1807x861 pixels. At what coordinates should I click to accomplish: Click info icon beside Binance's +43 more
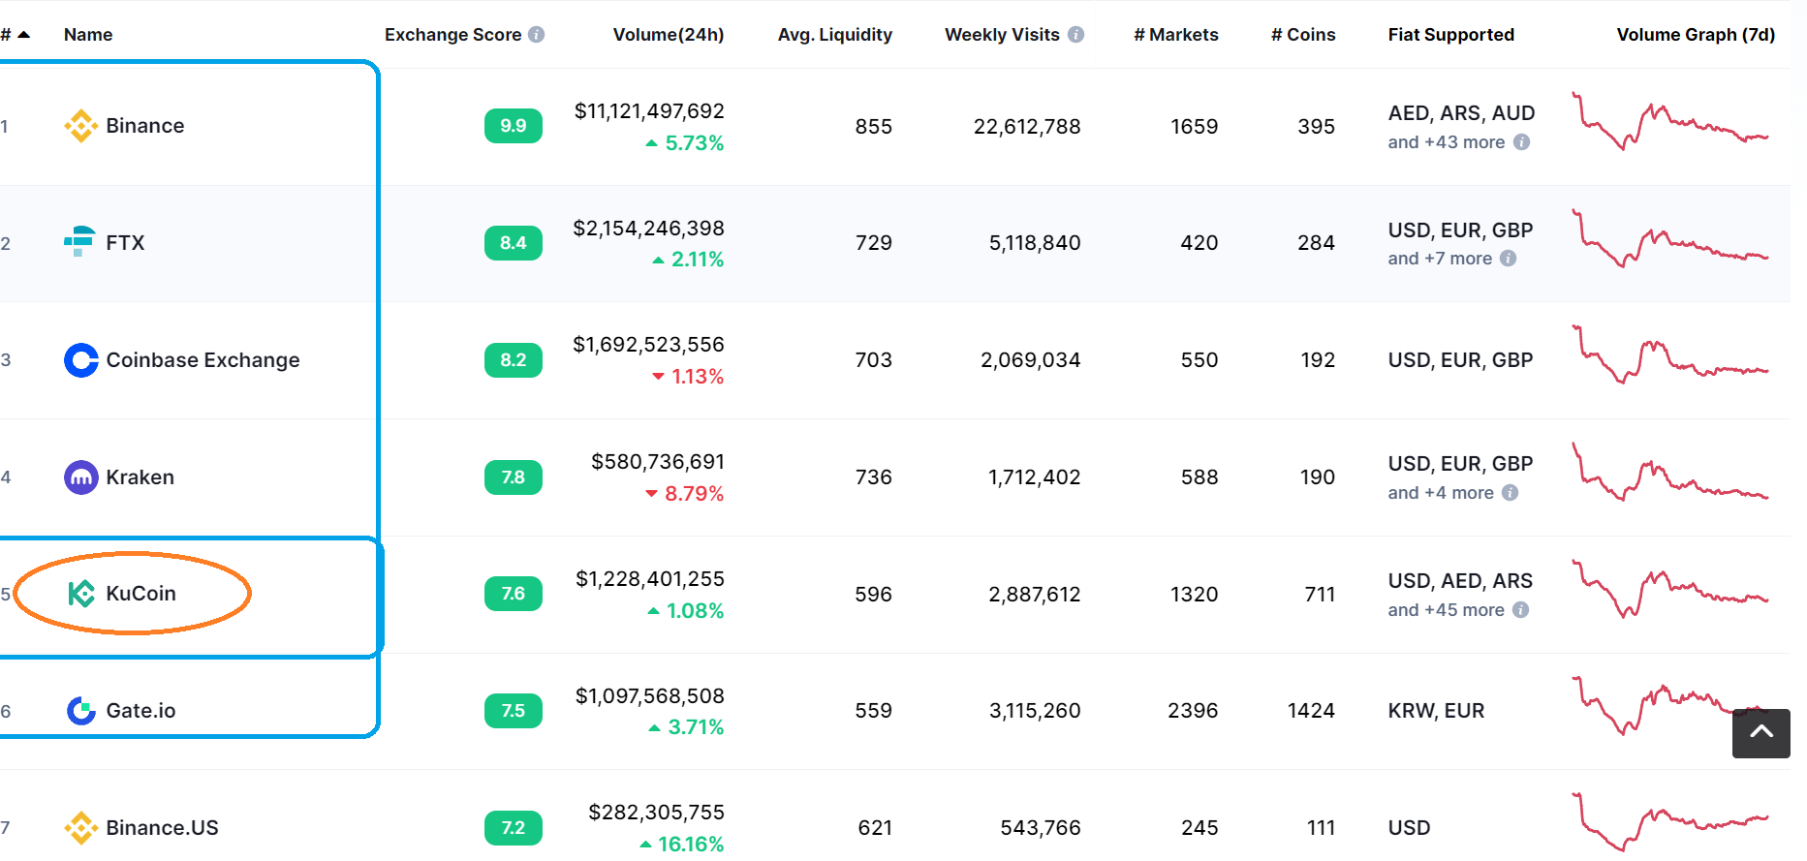click(1521, 142)
